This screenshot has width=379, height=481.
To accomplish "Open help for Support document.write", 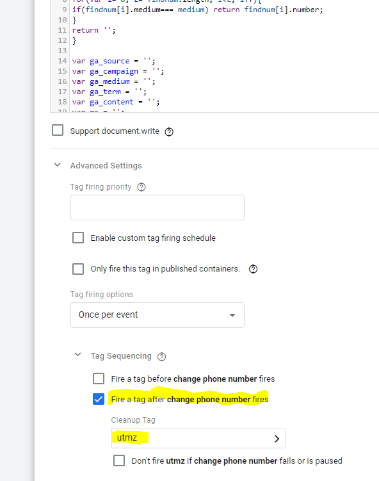I will pyautogui.click(x=169, y=132).
